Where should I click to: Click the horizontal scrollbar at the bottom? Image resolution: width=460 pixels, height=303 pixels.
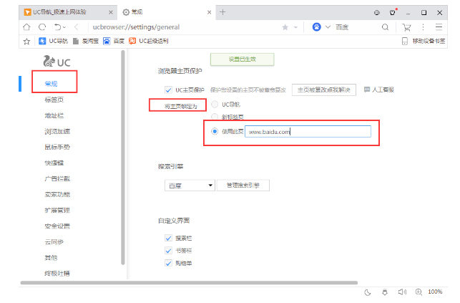(x=189, y=283)
